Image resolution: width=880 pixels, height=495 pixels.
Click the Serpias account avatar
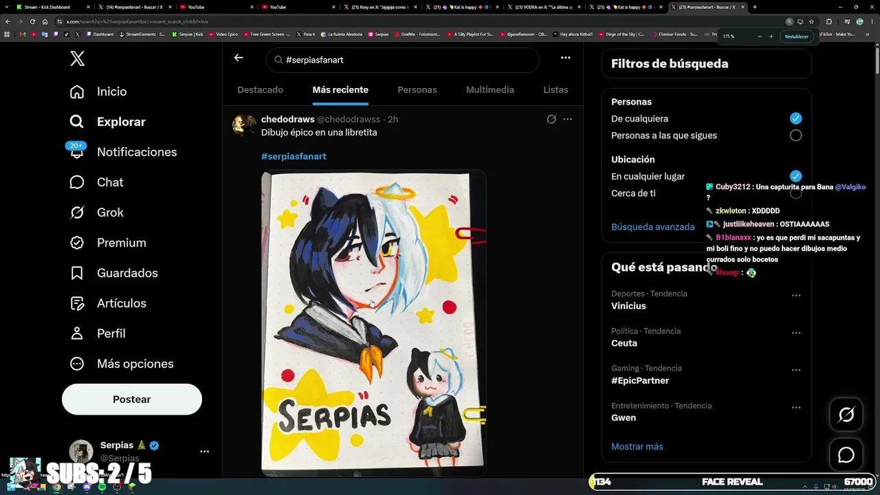tap(81, 452)
